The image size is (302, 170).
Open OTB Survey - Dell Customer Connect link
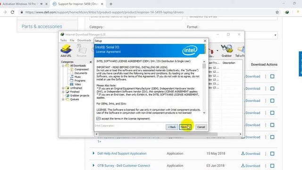pyautogui.click(x=124, y=166)
